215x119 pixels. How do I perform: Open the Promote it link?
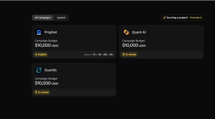tap(196, 17)
